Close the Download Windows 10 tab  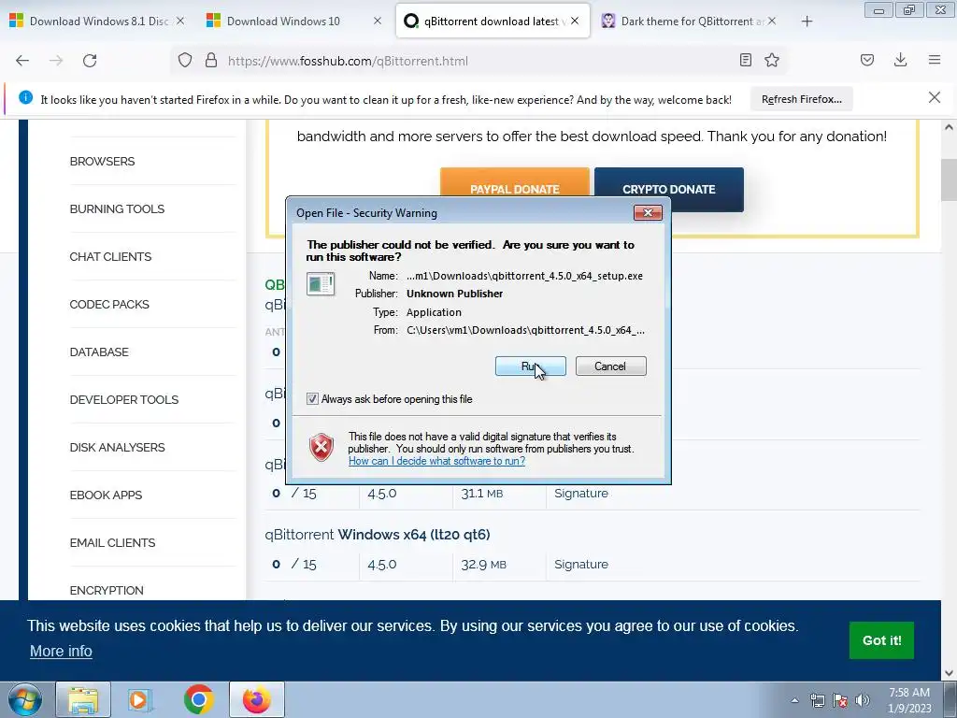[378, 21]
